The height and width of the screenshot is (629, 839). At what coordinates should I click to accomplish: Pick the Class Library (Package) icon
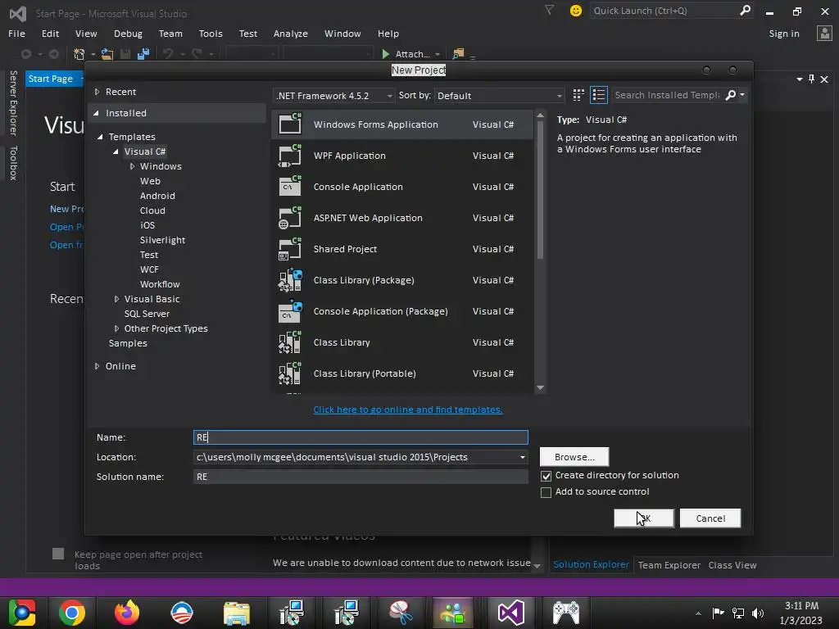click(x=290, y=280)
